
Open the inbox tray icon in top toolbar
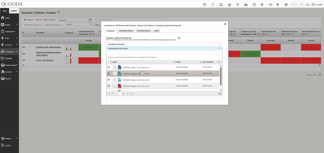pyautogui.click(x=221, y=4)
